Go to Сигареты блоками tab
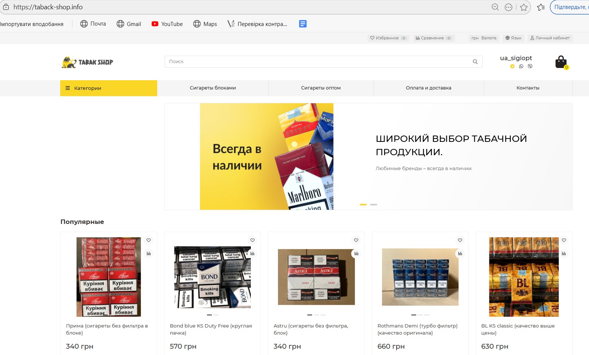The width and height of the screenshot is (589, 355). click(x=213, y=88)
